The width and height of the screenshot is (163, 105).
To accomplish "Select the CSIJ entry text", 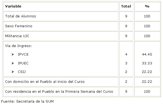I will pos(22,72).
